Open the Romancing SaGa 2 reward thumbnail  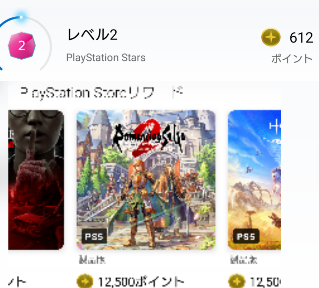point(146,180)
